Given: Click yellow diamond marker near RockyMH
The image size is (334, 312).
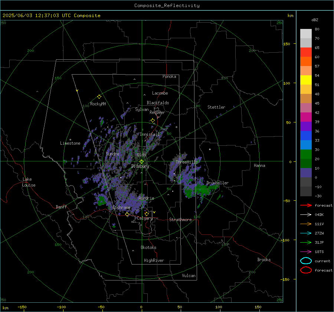Looking at the screenshot, I should (x=99, y=97).
